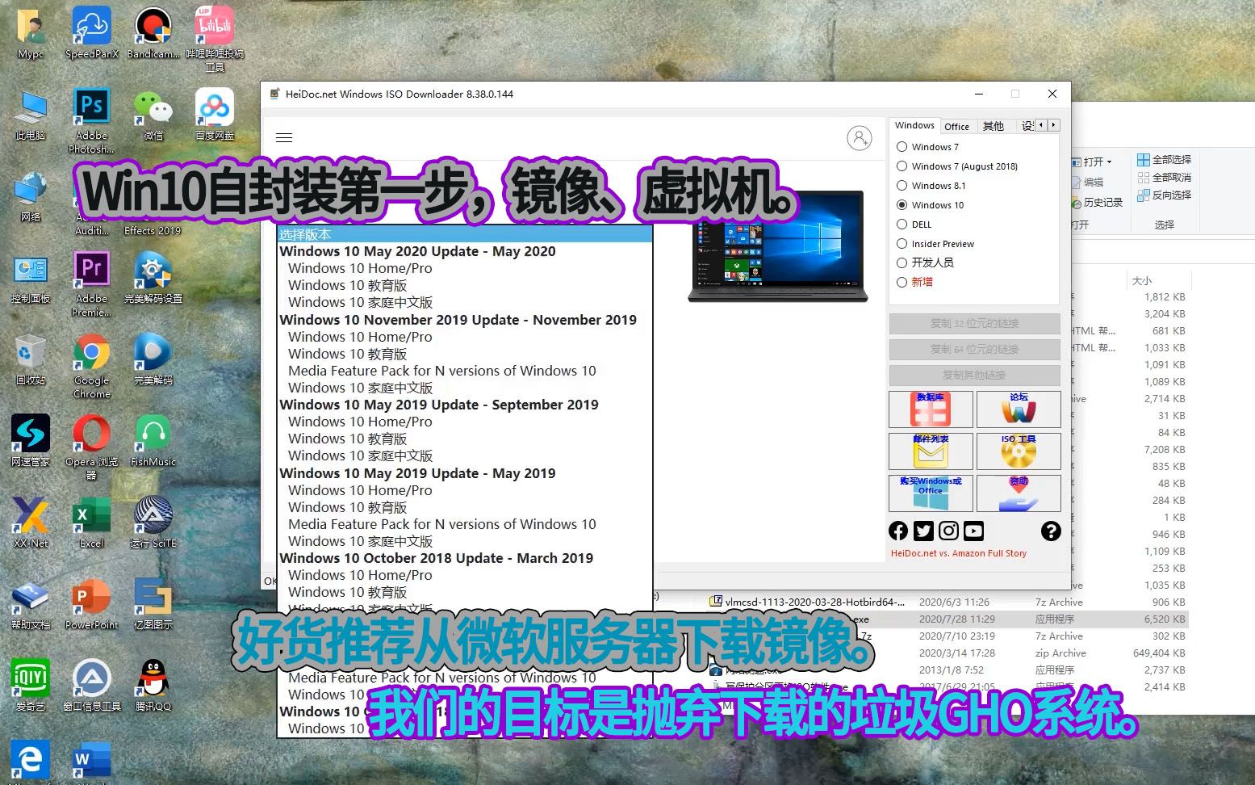1255x785 pixels.
Task: Open Adobe Premiere desktop icon
Action: [92, 284]
